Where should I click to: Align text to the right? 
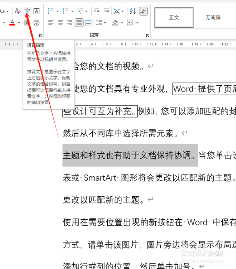pos(69,22)
